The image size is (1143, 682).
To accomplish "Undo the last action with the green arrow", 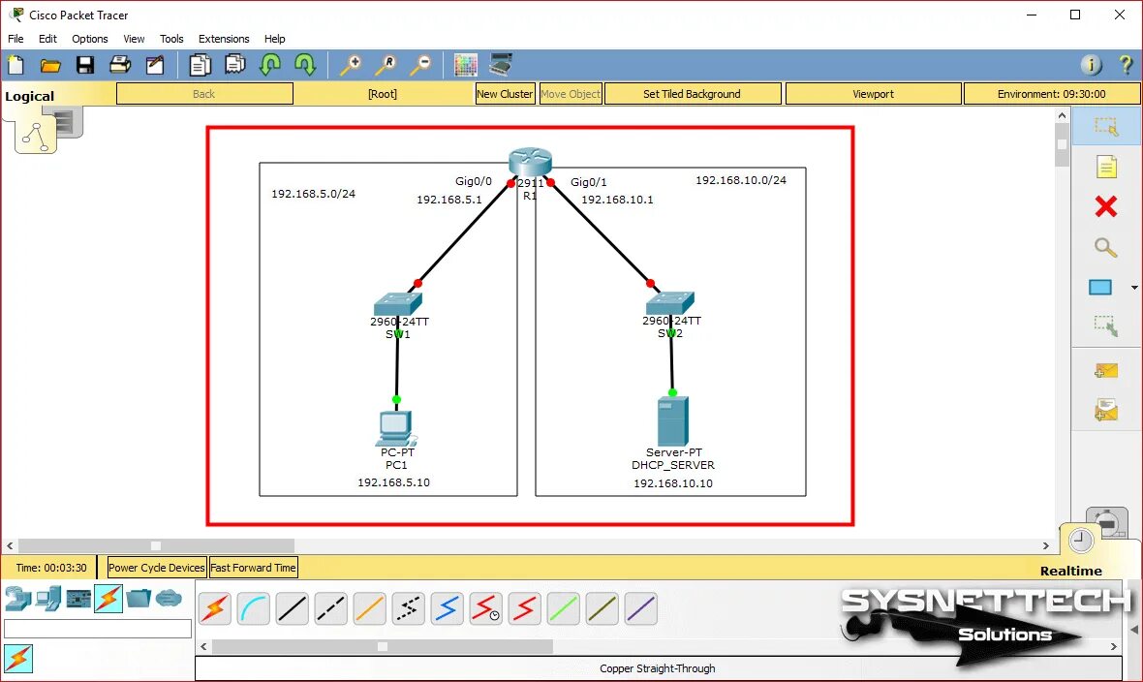I will click(x=270, y=65).
